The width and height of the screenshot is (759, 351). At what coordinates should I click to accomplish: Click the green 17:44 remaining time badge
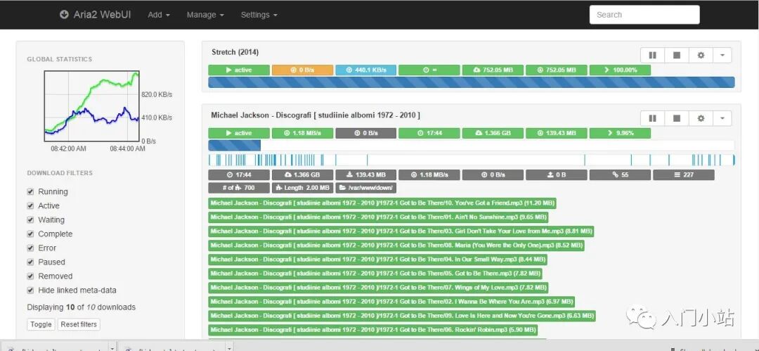(429, 133)
